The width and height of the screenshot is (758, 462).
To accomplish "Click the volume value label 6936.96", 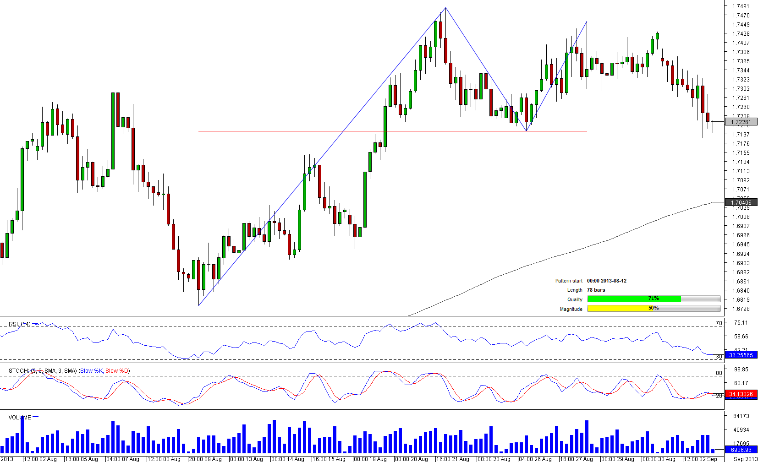I will tap(741, 450).
